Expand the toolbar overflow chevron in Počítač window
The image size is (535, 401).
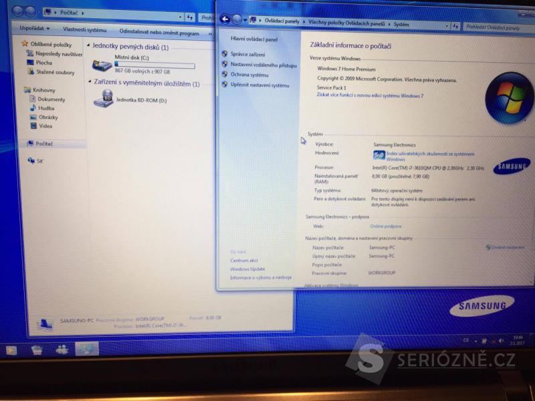point(210,34)
